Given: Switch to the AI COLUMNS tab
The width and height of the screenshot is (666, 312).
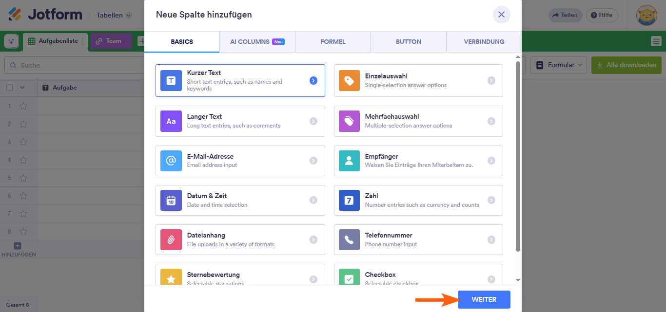Looking at the screenshot, I should (x=257, y=42).
